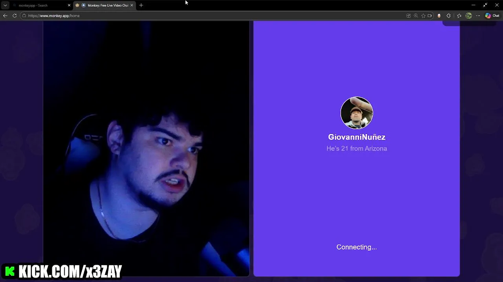The height and width of the screenshot is (282, 503).
Task: Open the tab actions dropdown
Action: point(5,5)
